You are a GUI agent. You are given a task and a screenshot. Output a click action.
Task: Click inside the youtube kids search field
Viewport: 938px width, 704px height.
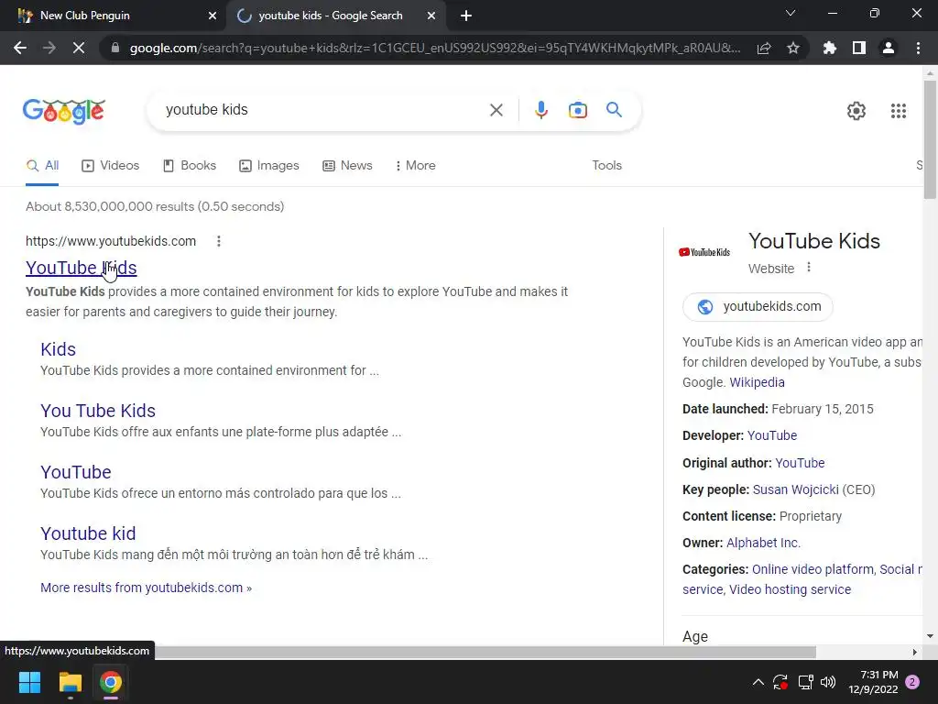pos(323,110)
